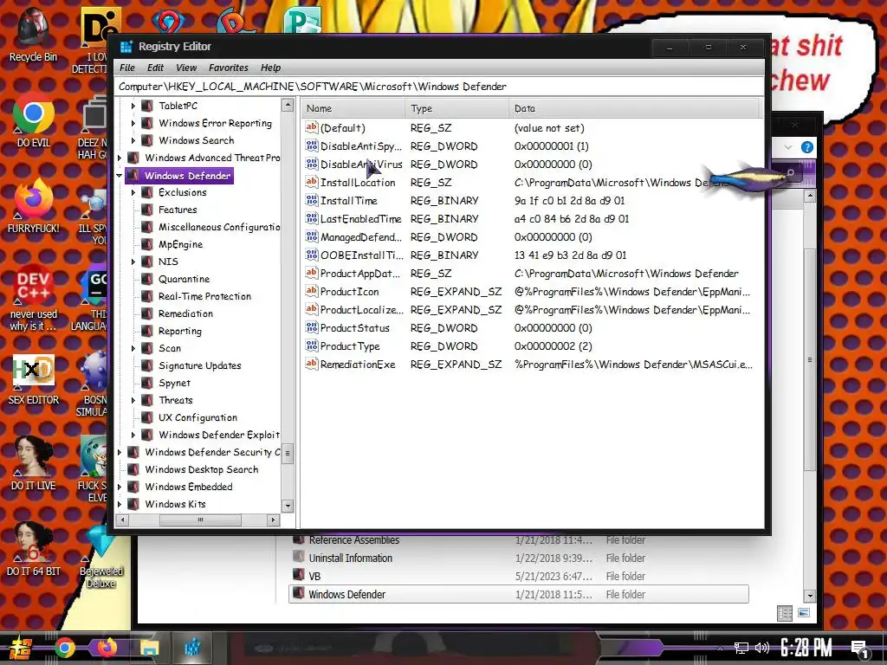Select Windows Desktop Search key
The image size is (887, 665).
201,469
